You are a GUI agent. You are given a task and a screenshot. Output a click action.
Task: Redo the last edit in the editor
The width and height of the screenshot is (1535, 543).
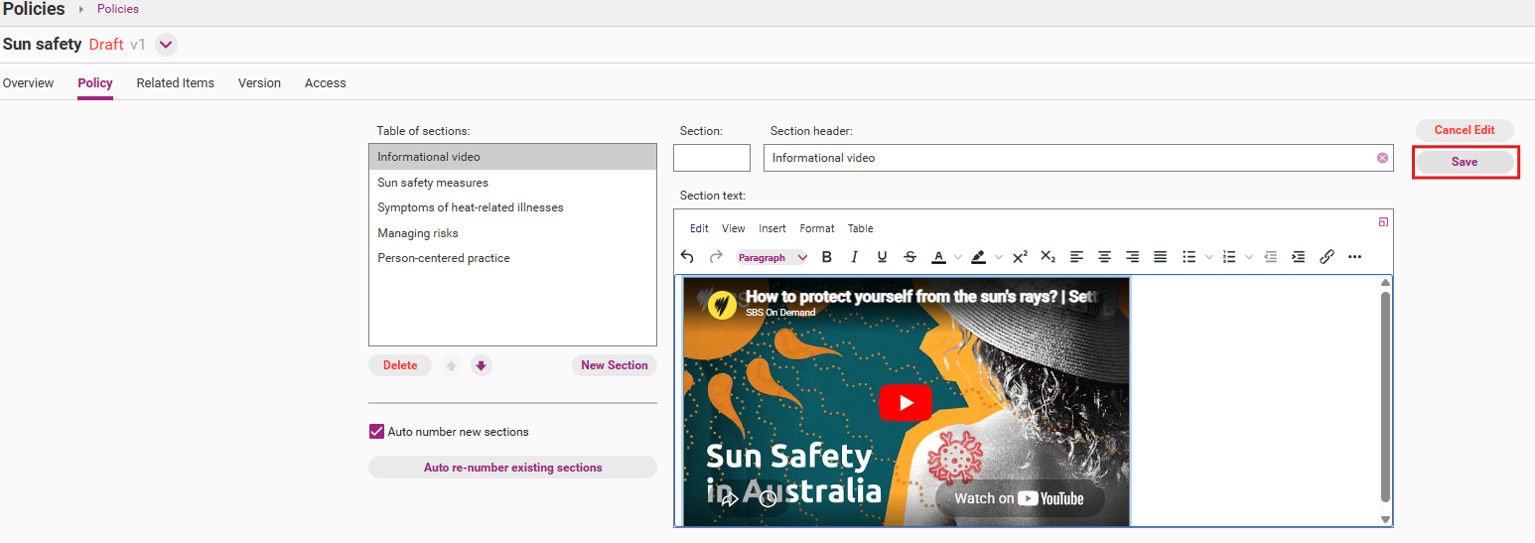(716, 257)
